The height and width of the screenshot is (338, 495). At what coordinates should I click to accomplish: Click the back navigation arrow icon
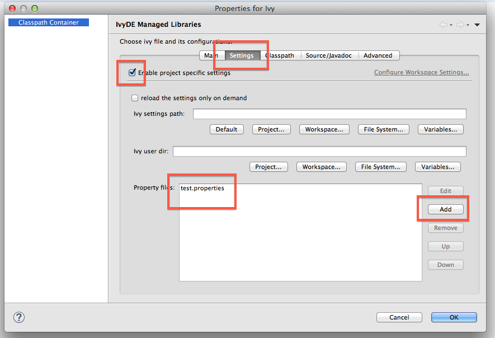[x=443, y=25]
